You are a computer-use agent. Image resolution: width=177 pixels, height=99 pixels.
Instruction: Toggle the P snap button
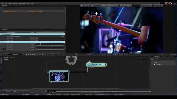click(35, 54)
